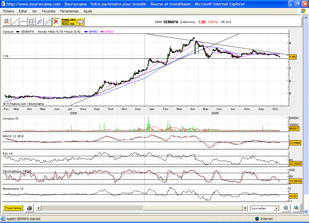The image size is (309, 223).
Task: Click the Année +Bas: 6,79 +Haut: 9,42 text
Action: click(59, 31)
